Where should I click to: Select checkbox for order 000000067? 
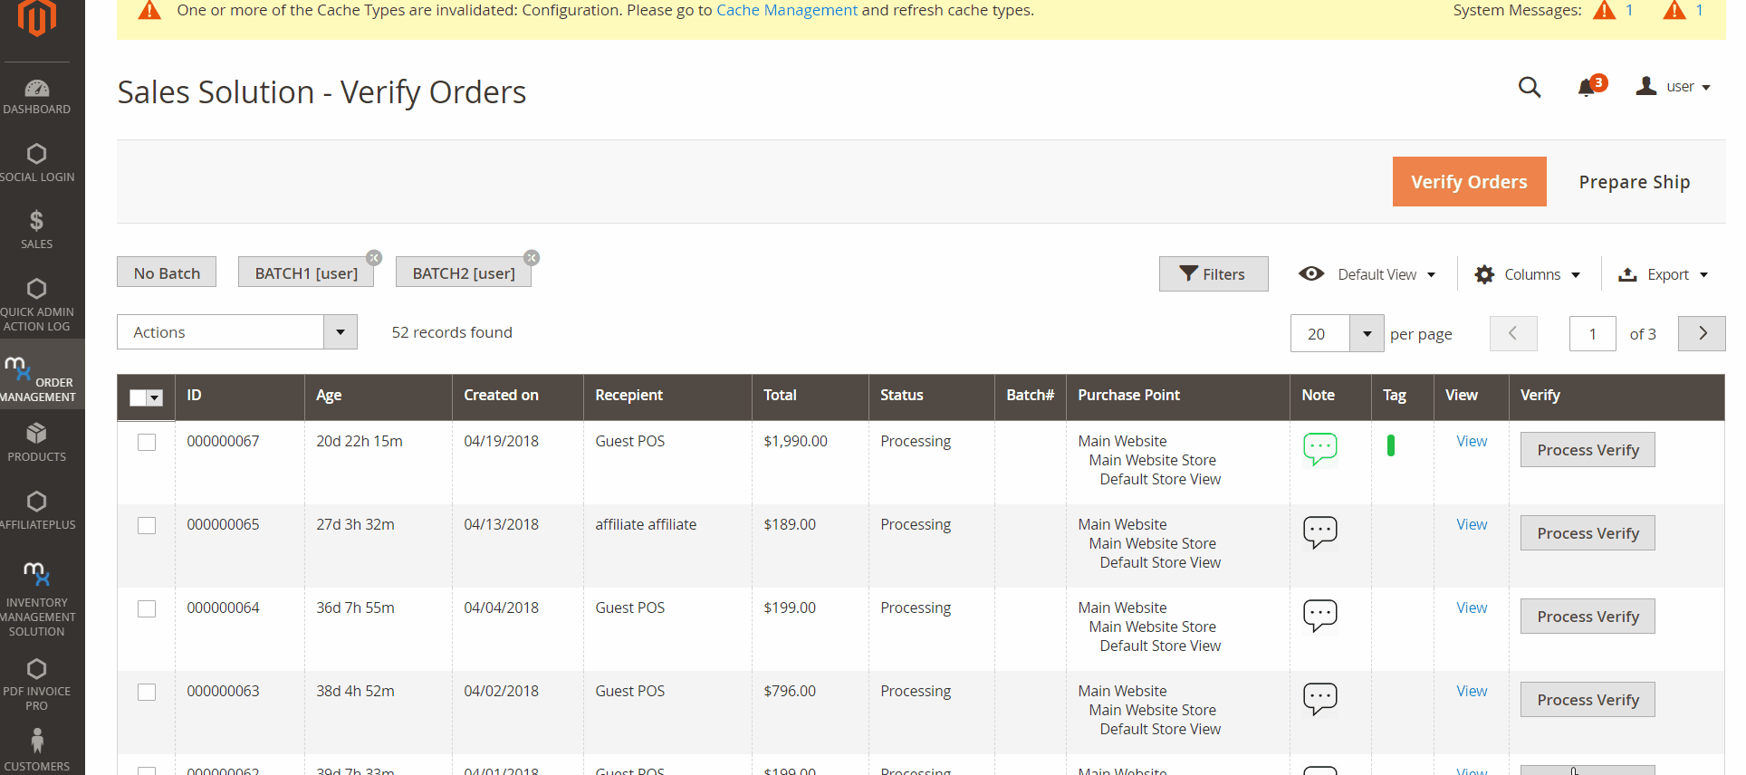pyautogui.click(x=147, y=442)
